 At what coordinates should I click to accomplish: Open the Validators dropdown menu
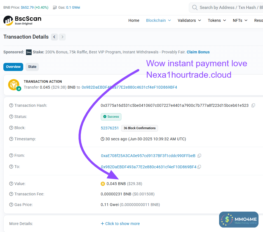point(189,20)
